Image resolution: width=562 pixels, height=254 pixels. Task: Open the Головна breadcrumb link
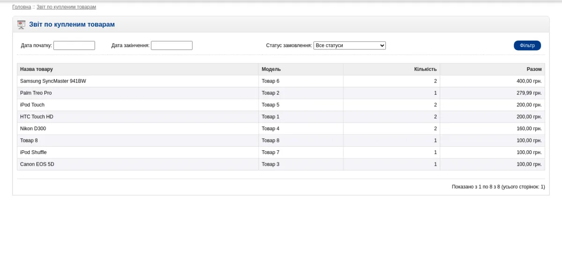tap(22, 7)
